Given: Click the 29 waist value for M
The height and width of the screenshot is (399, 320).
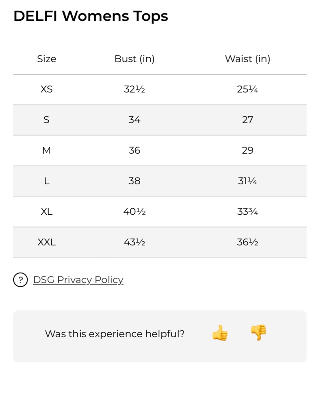Looking at the screenshot, I should tap(247, 150).
